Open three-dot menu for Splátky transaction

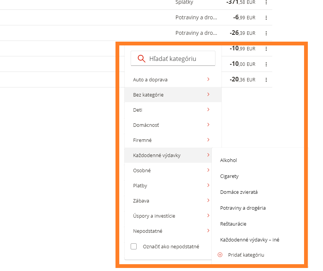click(x=266, y=2)
